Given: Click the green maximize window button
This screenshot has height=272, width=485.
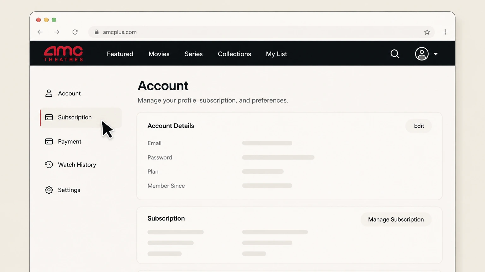Looking at the screenshot, I should coord(54,20).
